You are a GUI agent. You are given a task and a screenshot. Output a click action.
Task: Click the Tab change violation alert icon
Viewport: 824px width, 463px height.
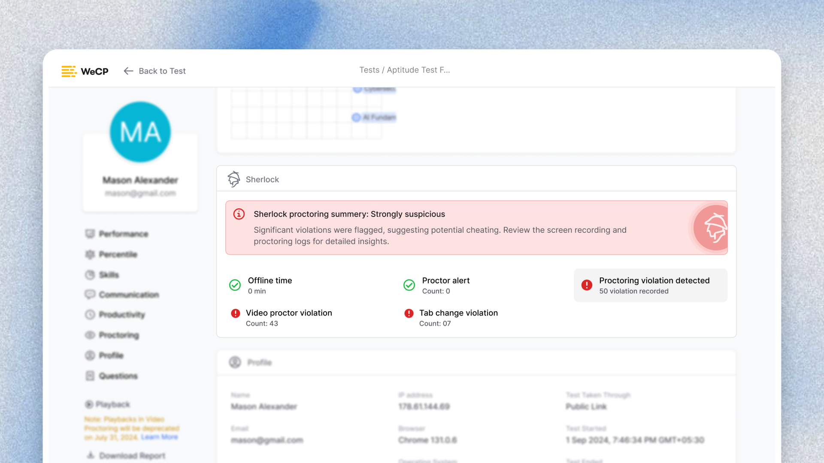tap(409, 313)
